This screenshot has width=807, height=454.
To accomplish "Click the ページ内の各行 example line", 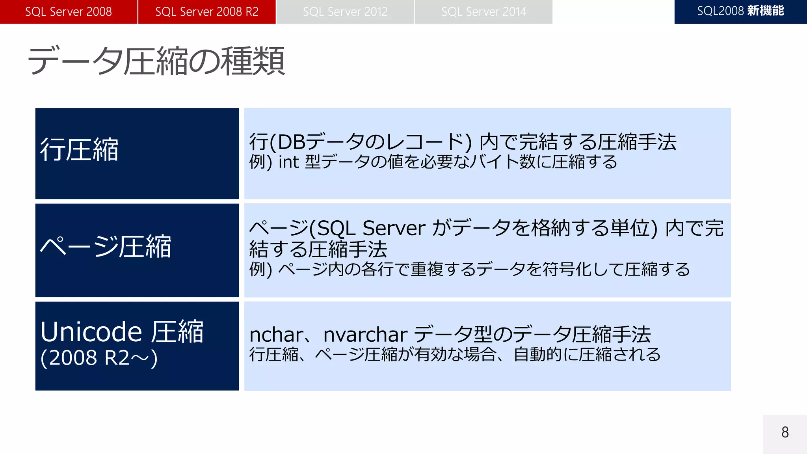I will [x=469, y=270].
